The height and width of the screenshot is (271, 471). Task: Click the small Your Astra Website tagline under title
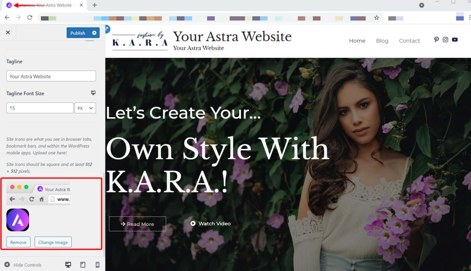pos(199,48)
